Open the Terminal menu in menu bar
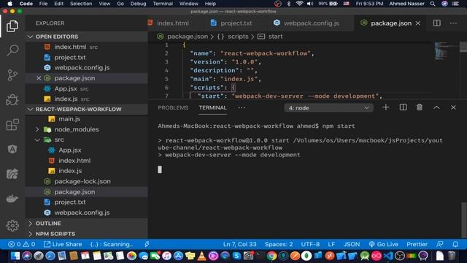The height and width of the screenshot is (263, 467). pos(163,4)
